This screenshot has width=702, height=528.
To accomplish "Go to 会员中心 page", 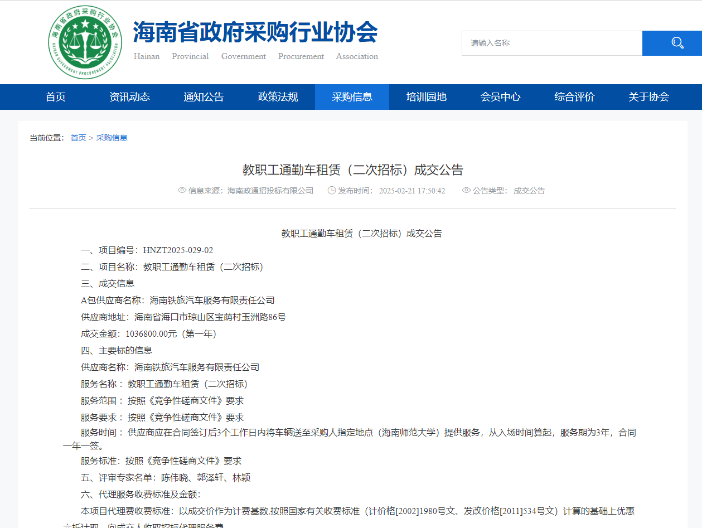I will point(500,97).
